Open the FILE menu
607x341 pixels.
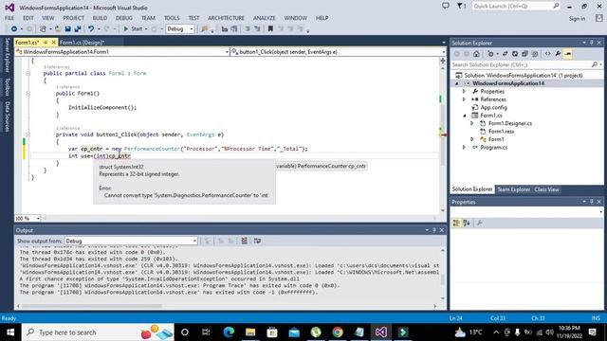(9, 18)
